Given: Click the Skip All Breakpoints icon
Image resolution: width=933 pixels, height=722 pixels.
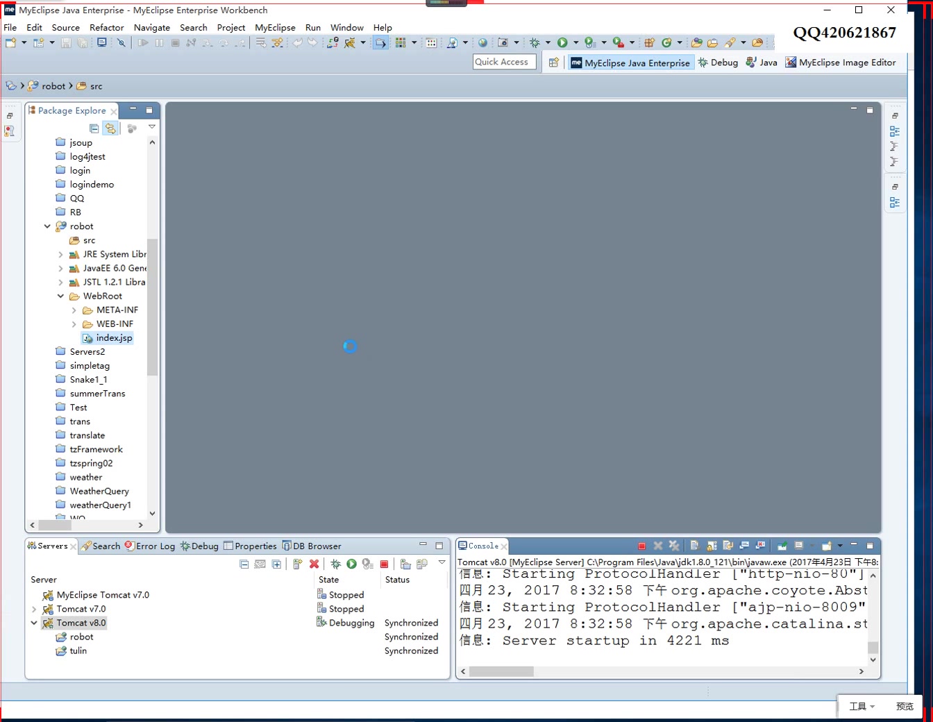Looking at the screenshot, I should tap(121, 43).
